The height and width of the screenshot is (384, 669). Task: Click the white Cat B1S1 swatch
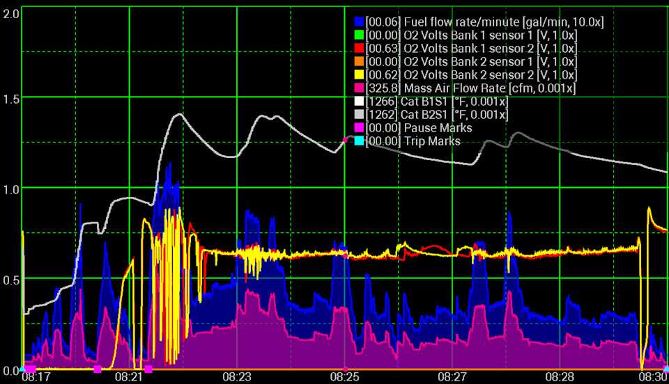[360, 101]
